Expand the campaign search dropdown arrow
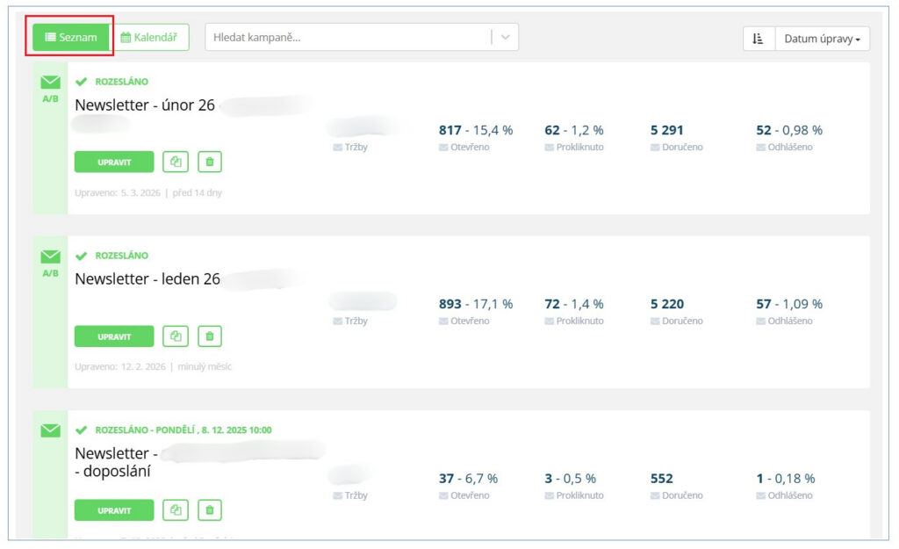Image resolution: width=899 pixels, height=549 pixels. 505,37
